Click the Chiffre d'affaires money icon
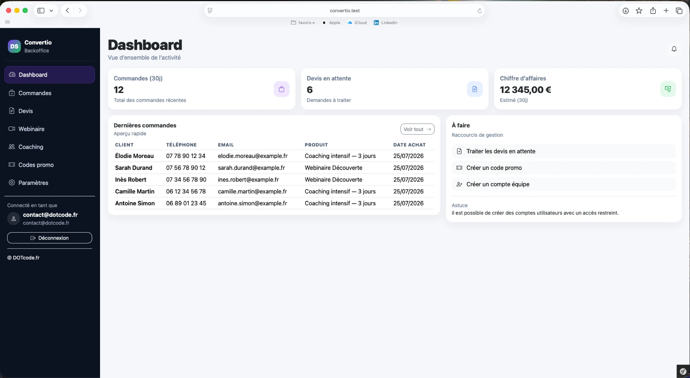The width and height of the screenshot is (690, 378). coord(668,89)
